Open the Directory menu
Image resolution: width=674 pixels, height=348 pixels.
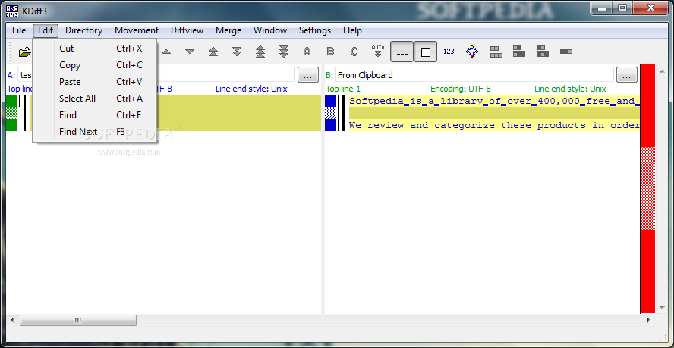[83, 30]
